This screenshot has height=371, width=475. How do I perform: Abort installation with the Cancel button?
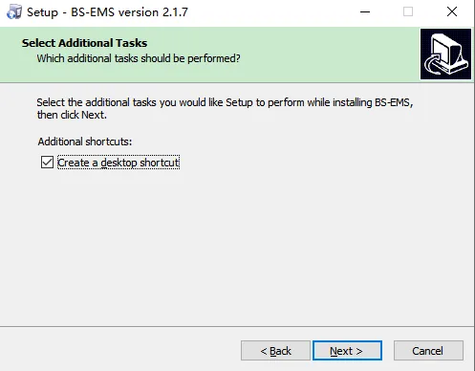[428, 351]
